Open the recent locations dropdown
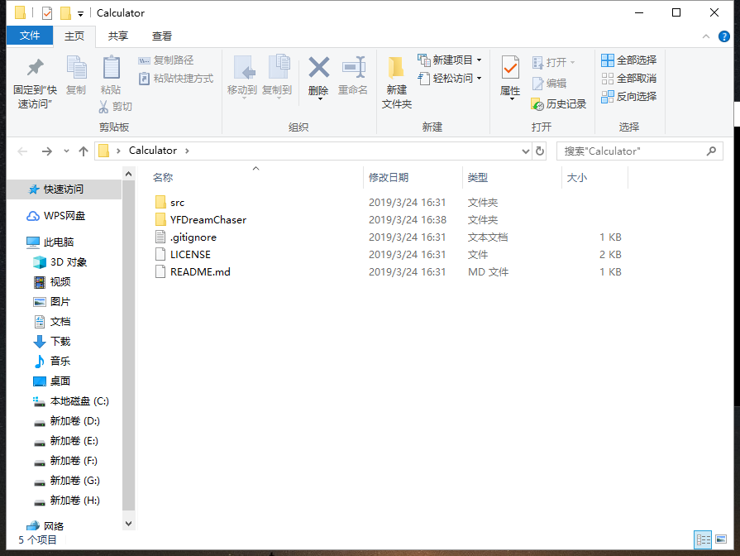Image resolution: width=740 pixels, height=556 pixels. 66,151
